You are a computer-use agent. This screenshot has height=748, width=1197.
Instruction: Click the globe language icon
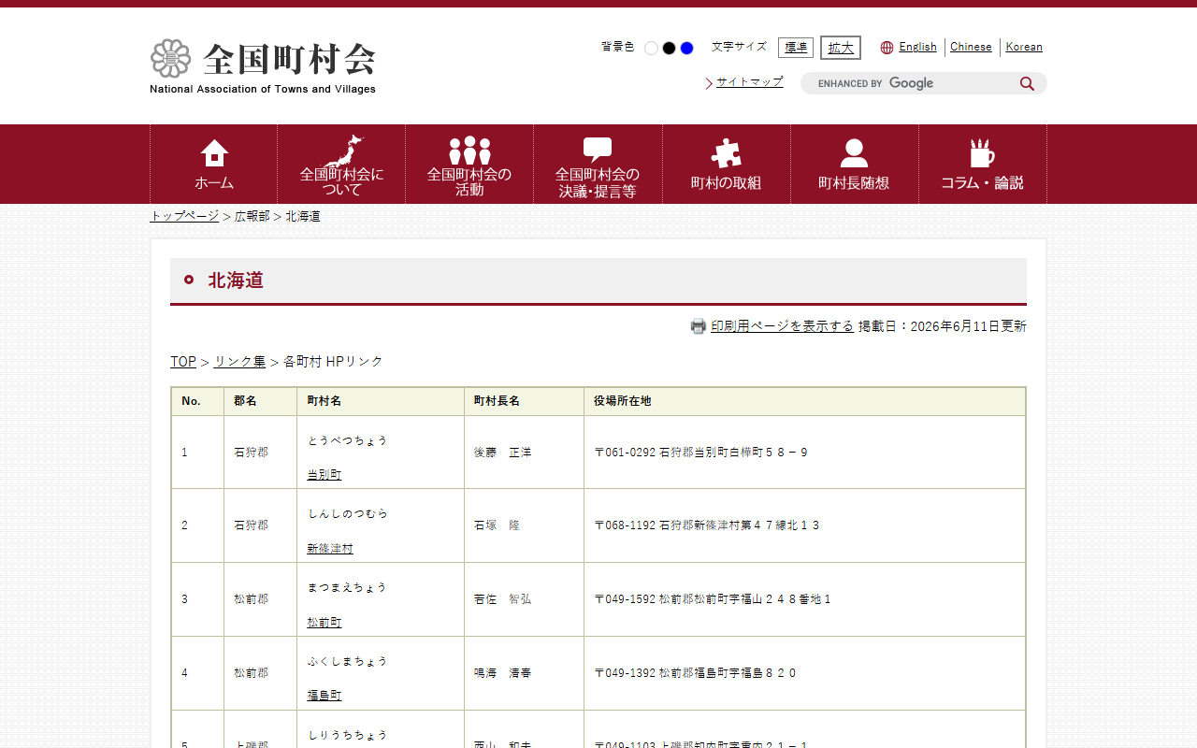click(x=887, y=48)
